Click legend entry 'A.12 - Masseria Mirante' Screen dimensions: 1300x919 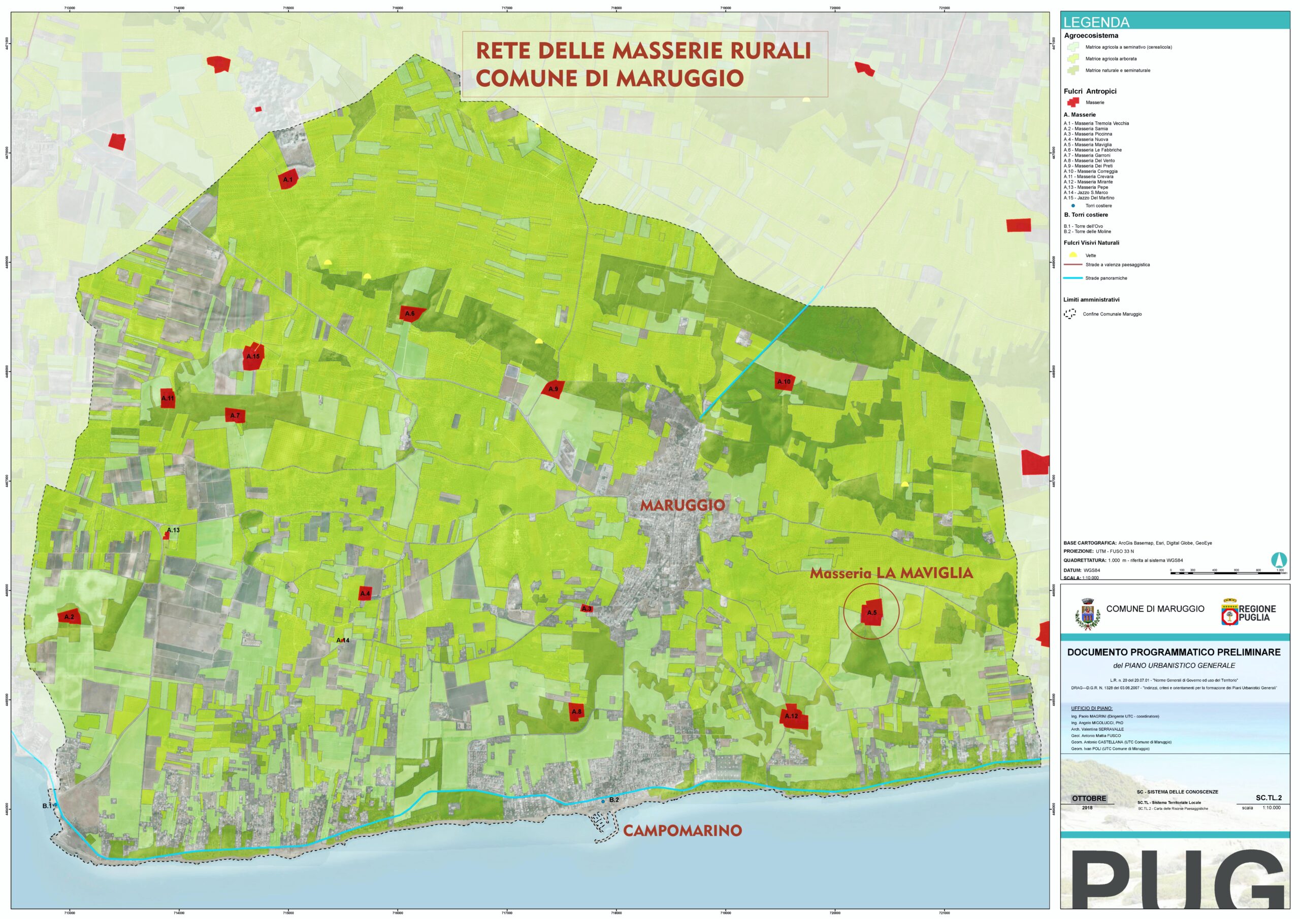1088,182
